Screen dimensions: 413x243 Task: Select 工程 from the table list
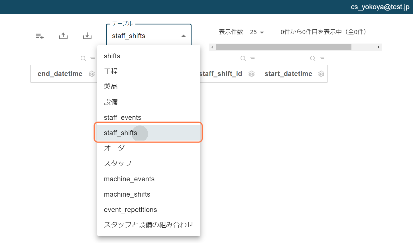149,71
